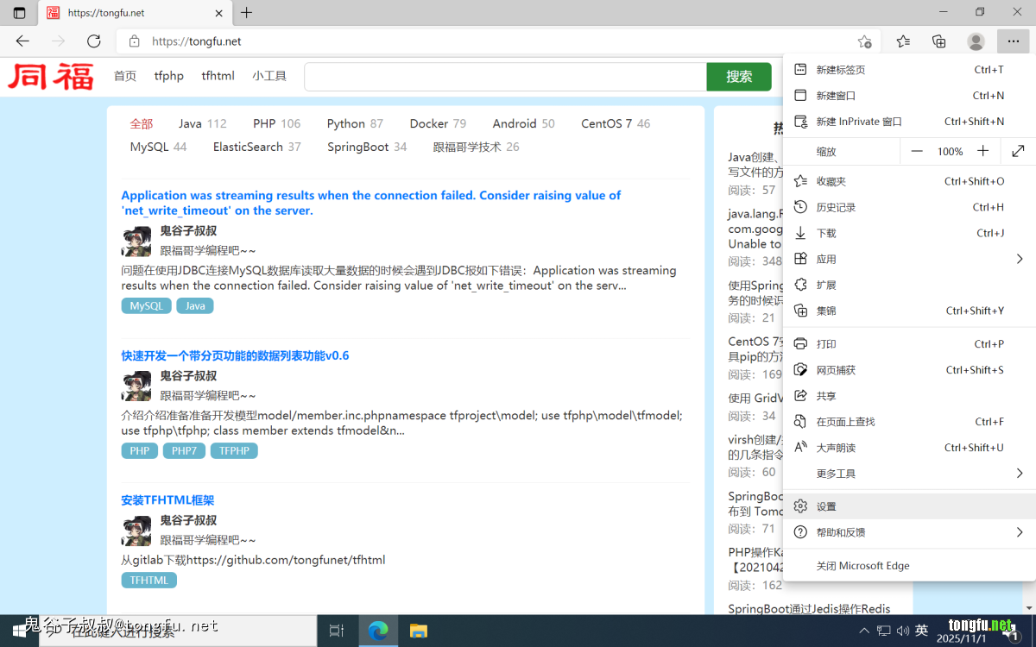Click the site search input field
Image resolution: width=1036 pixels, height=647 pixels.
(x=505, y=76)
